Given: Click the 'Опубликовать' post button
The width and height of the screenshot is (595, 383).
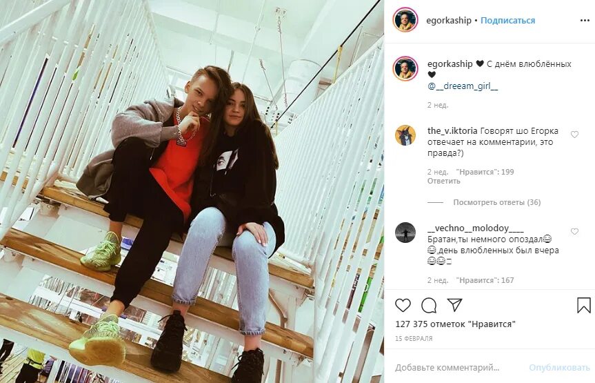Looking at the screenshot, I should tap(559, 368).
